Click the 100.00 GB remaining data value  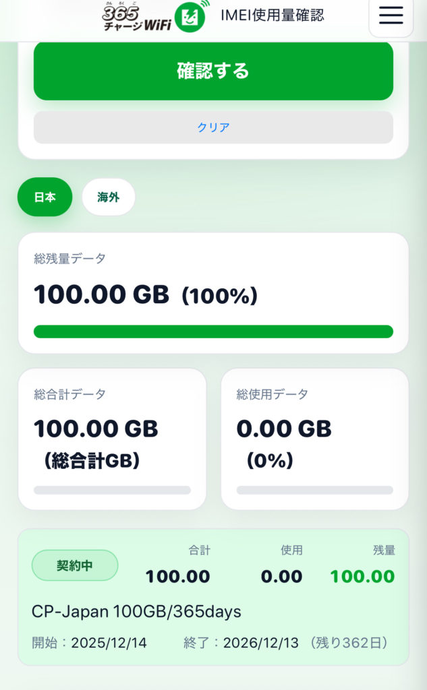101,294
